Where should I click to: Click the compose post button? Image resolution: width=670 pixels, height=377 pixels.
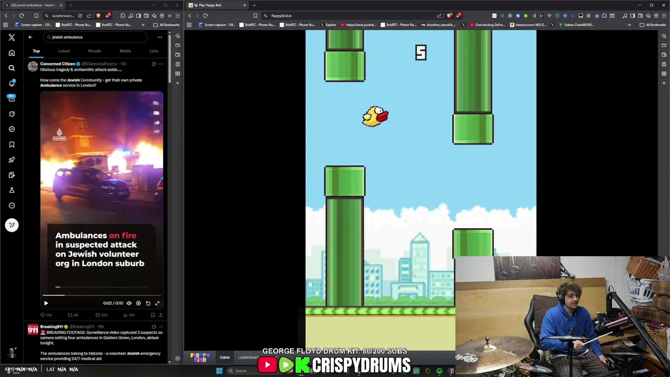12,225
